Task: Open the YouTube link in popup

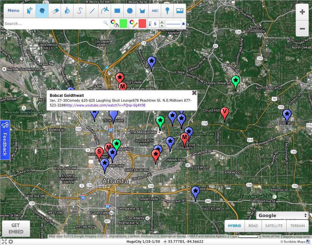Action: click(x=106, y=105)
